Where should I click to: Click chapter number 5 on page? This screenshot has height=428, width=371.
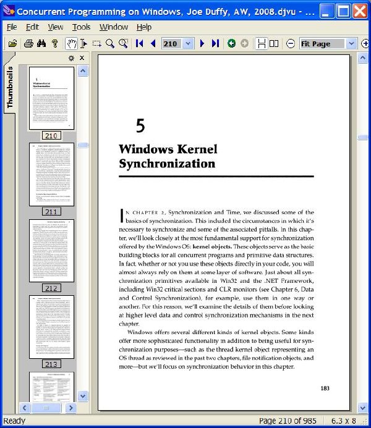point(140,125)
